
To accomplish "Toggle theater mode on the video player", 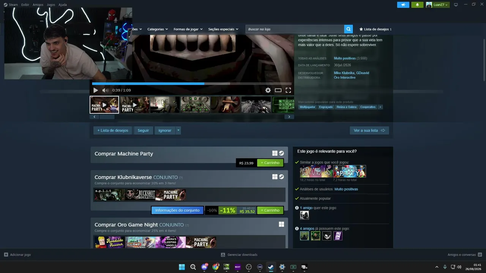I will tap(278, 90).
